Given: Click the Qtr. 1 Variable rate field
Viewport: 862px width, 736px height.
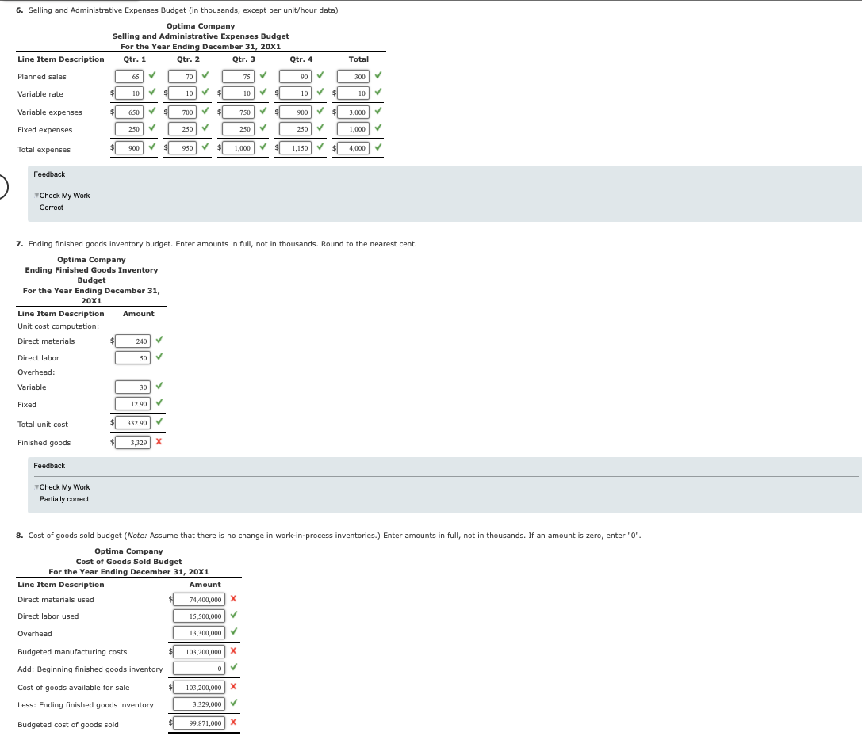Looking at the screenshot, I should pyautogui.click(x=129, y=93).
